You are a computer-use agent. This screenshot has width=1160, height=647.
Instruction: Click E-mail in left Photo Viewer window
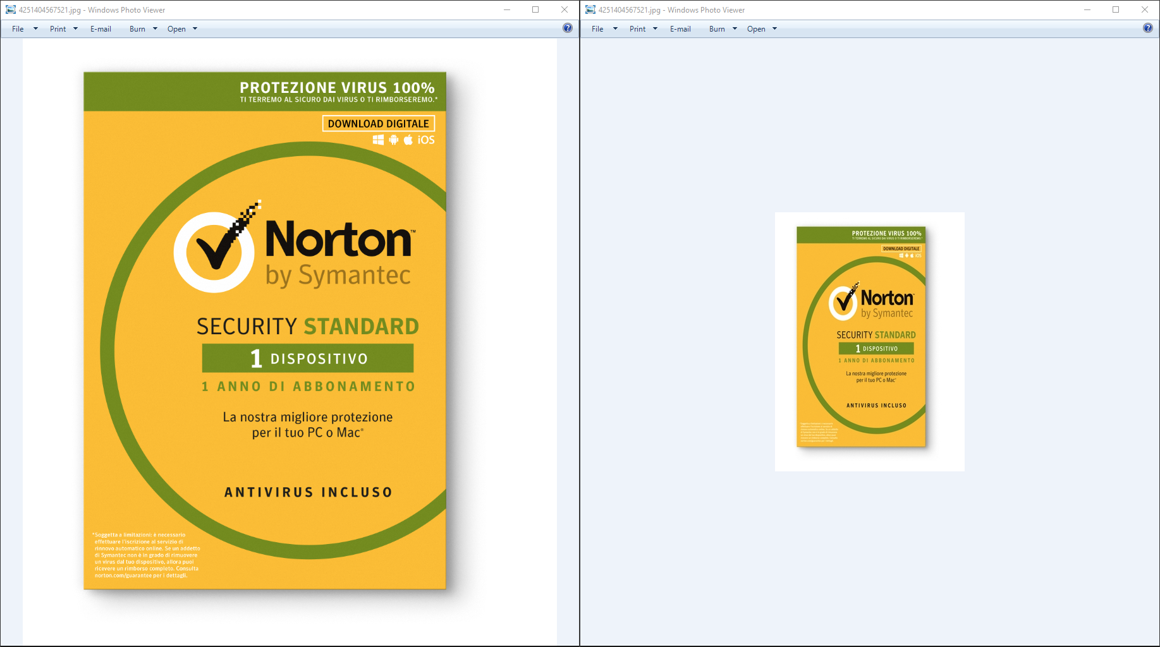[101, 29]
